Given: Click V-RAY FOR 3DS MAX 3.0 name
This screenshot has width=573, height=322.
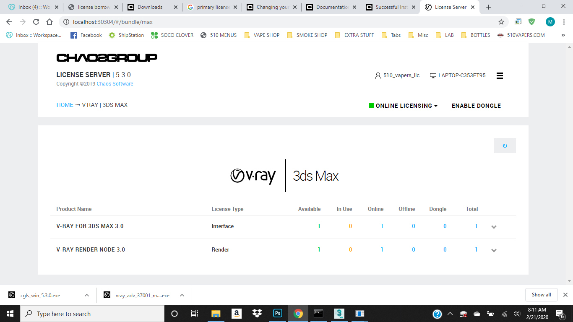Looking at the screenshot, I should pyautogui.click(x=90, y=226).
